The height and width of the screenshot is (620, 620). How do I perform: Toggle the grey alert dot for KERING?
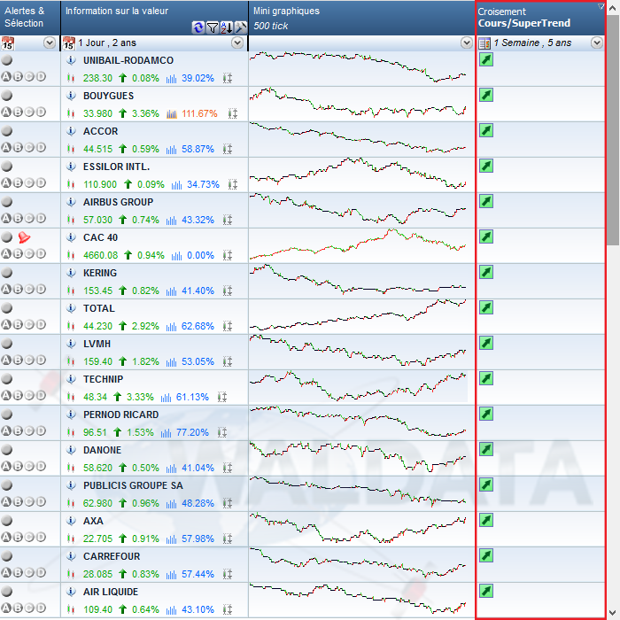7,273
